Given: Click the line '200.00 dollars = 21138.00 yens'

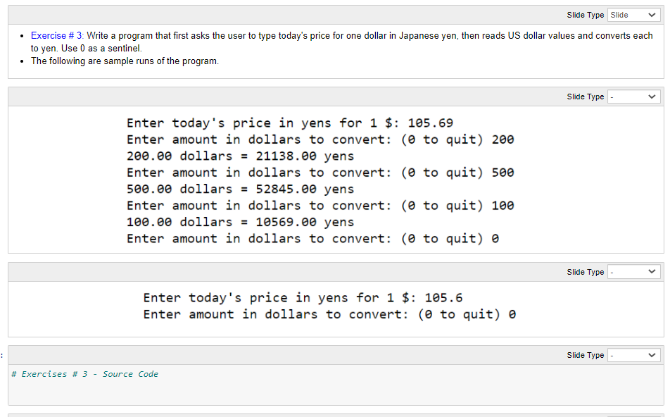Looking at the screenshot, I should pyautogui.click(x=239, y=156).
